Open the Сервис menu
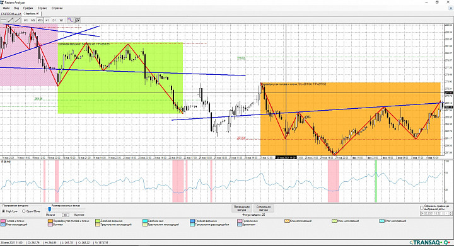This screenshot has width=454, height=246. [42, 8]
